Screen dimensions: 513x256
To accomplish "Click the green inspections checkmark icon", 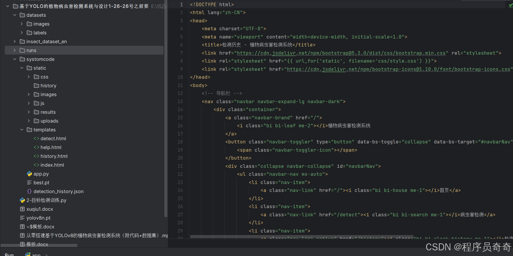I will pos(510,5).
